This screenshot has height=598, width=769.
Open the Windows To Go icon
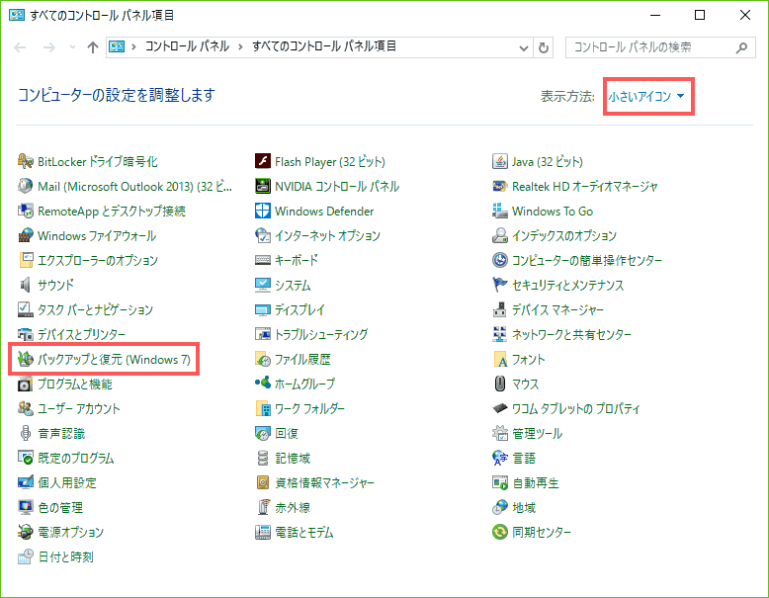pyautogui.click(x=500, y=211)
